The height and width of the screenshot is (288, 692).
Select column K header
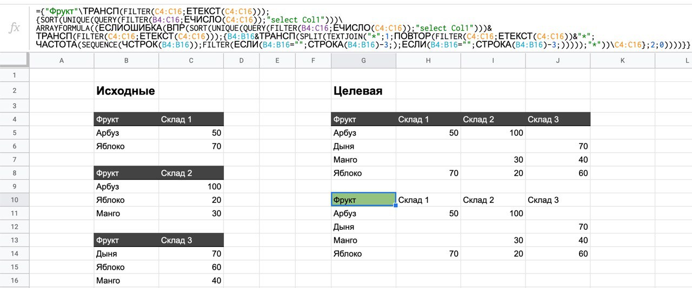pyautogui.click(x=623, y=61)
